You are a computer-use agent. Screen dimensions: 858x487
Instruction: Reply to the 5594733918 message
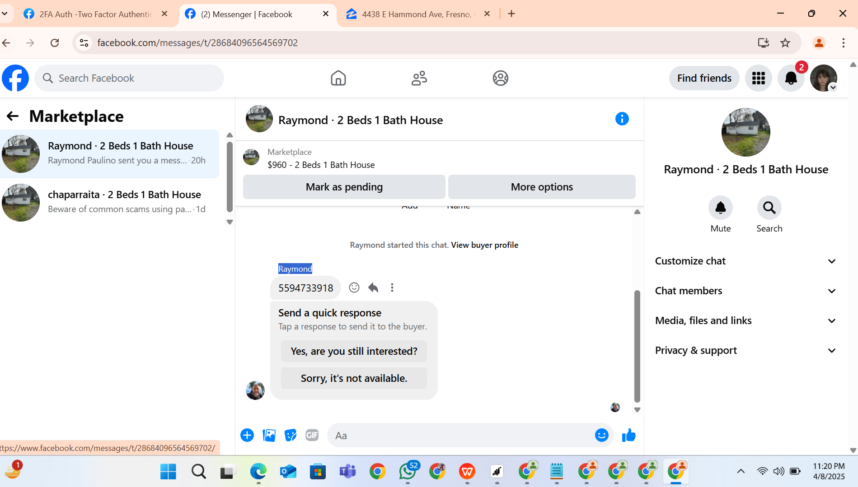point(373,288)
